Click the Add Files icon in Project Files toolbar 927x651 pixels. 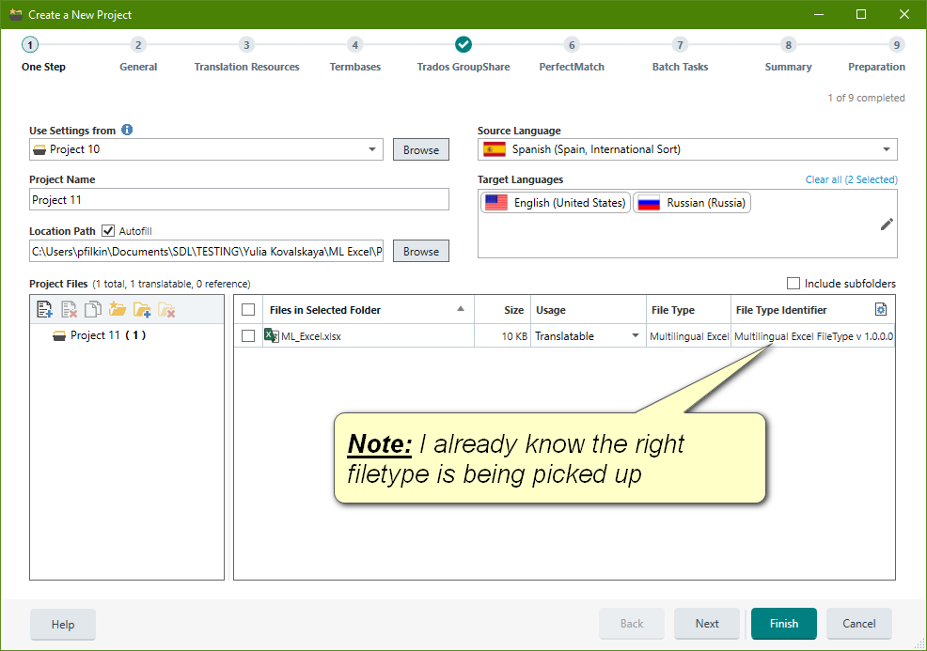[45, 309]
